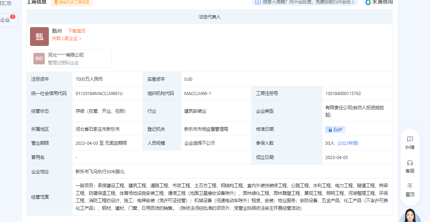Screen dimensions: 430x222
Task: Click the (2023年报) link
Action: pos(348,143)
